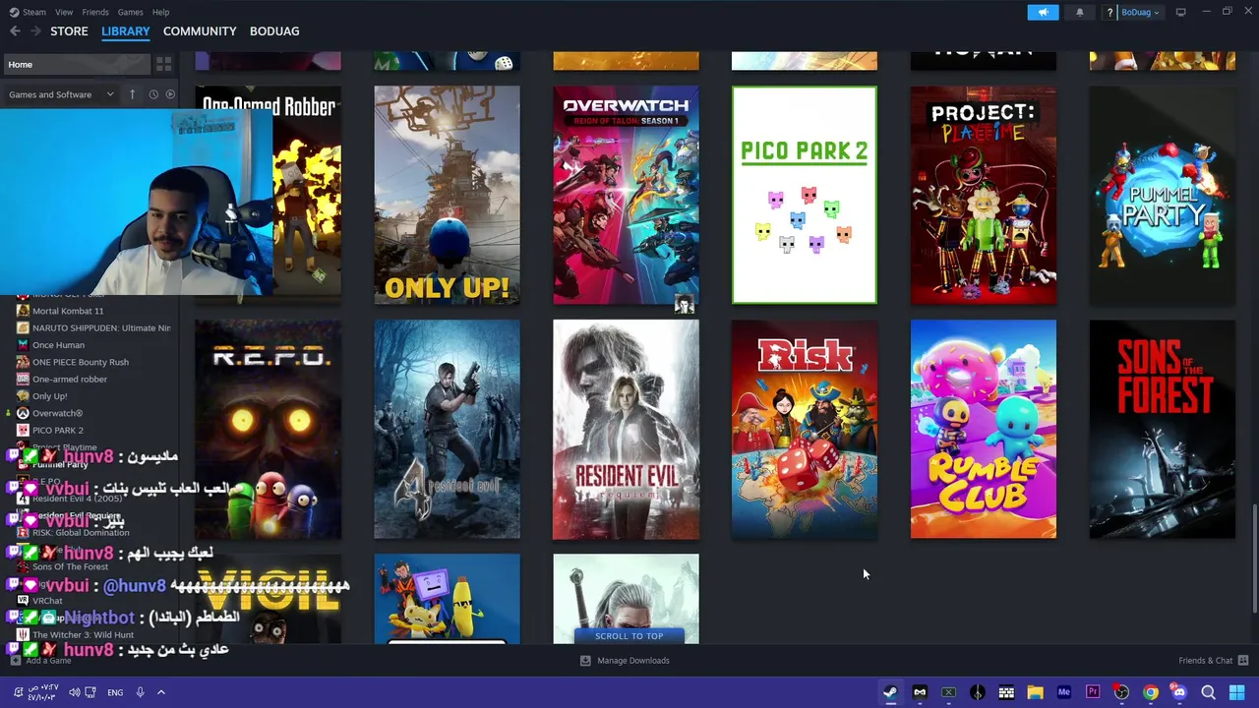Click the volume speaker tray icon
The height and width of the screenshot is (708, 1259).
[x=74, y=692]
